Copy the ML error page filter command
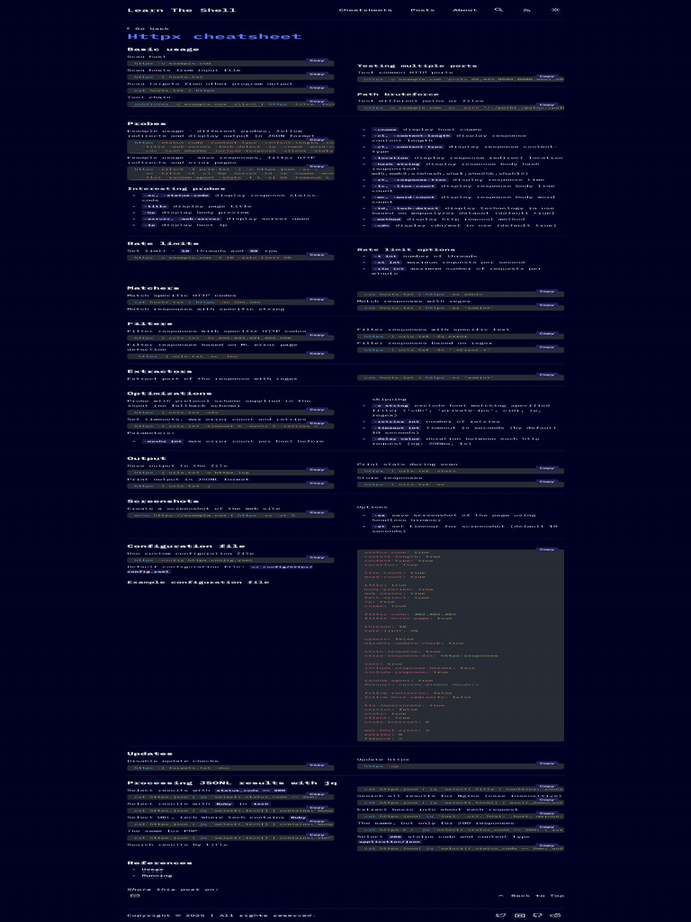Screen dimensions: 691x922 317,353
